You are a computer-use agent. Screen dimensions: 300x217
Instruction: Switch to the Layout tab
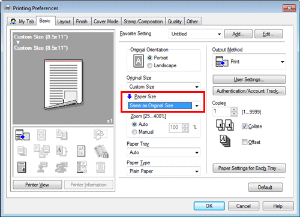tap(64, 22)
